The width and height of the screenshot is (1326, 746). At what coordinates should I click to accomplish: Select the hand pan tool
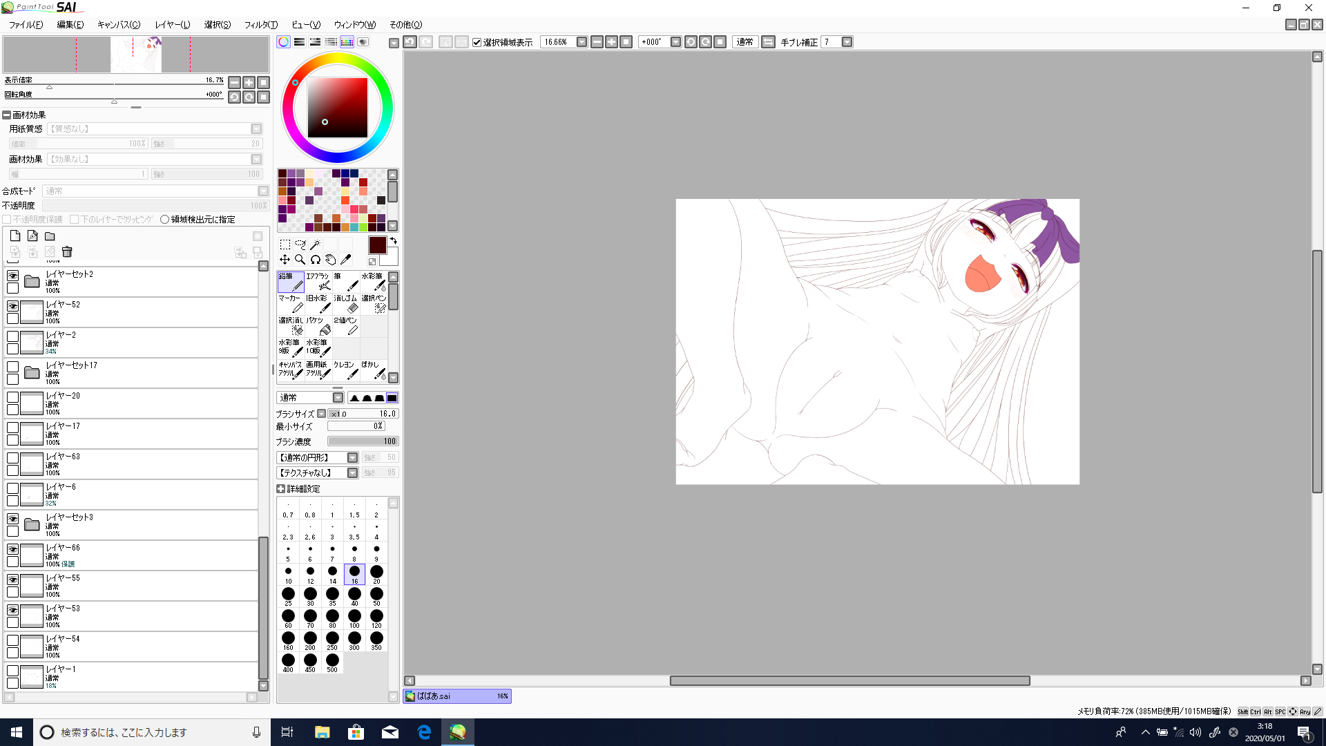[x=330, y=260]
